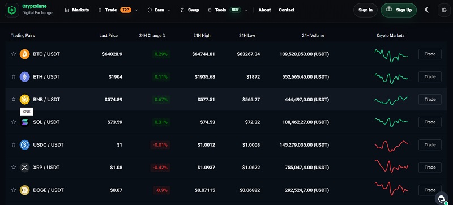The width and height of the screenshot is (453, 205).
Task: Favorite BTC / USDT with the star
Action: pos(14,54)
